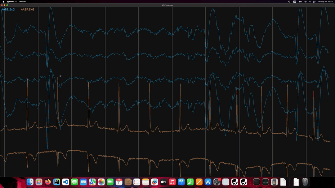Open Keynote in the dock
This screenshot has width=335, height=188.
tap(181, 182)
